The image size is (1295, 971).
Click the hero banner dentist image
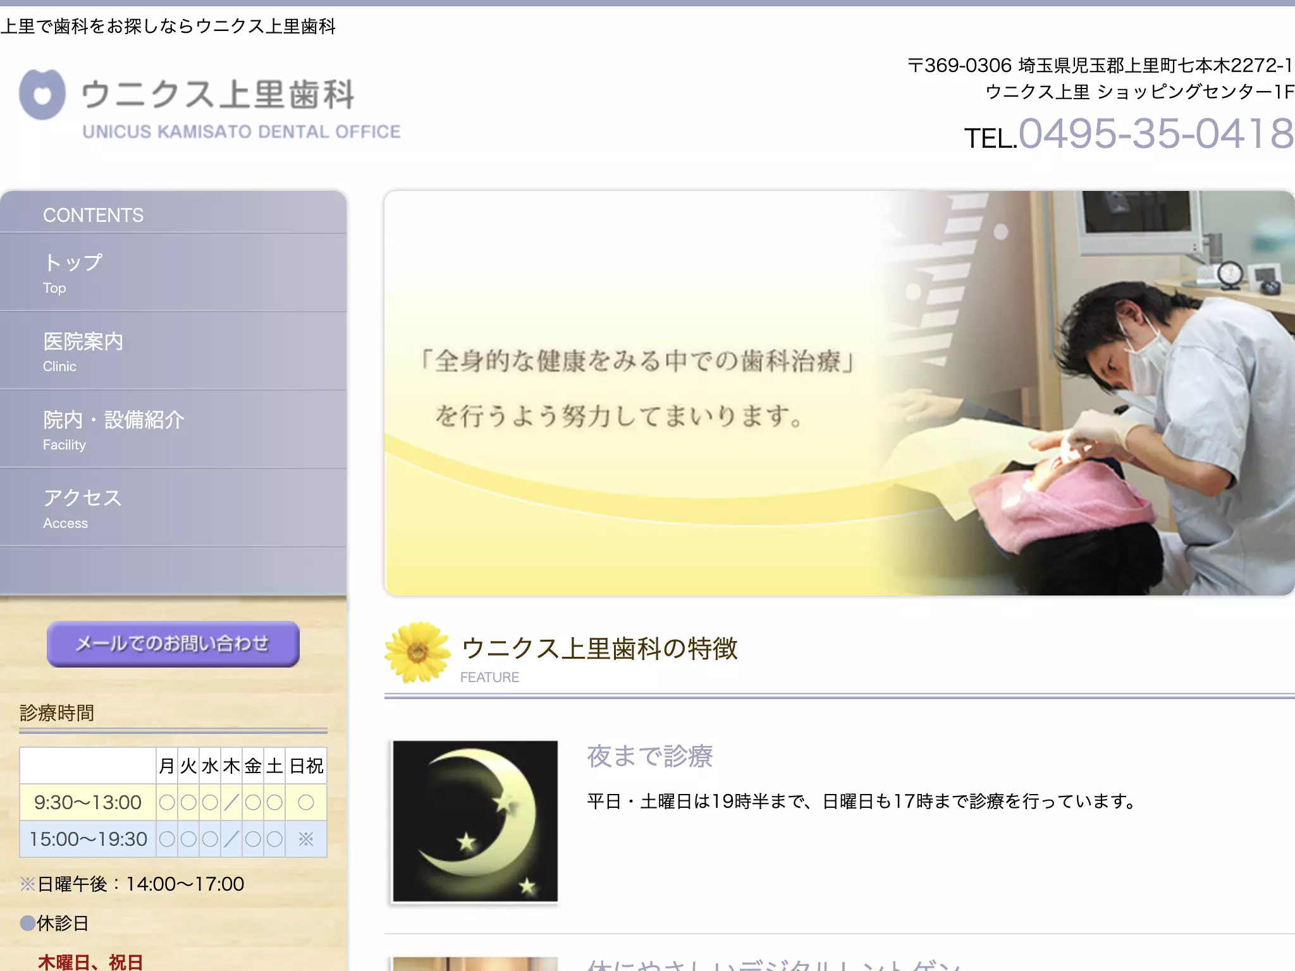point(839,393)
